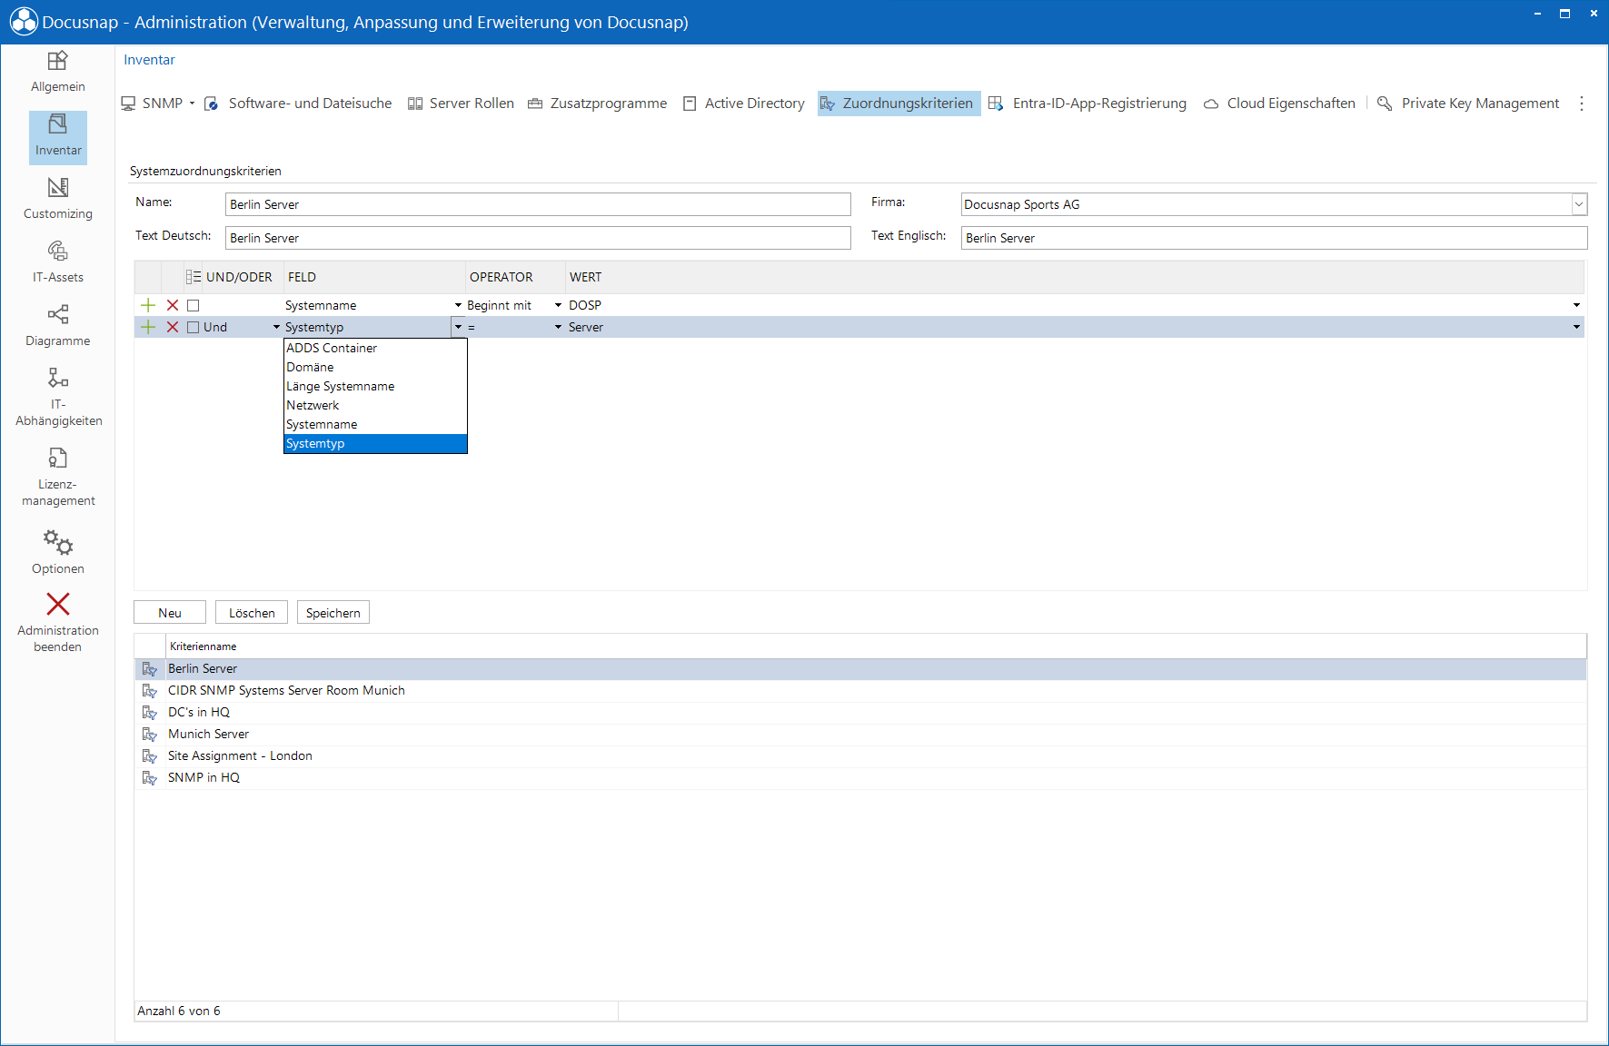This screenshot has height=1046, width=1609.
Task: Click the Löschen button
Action: pos(252,613)
